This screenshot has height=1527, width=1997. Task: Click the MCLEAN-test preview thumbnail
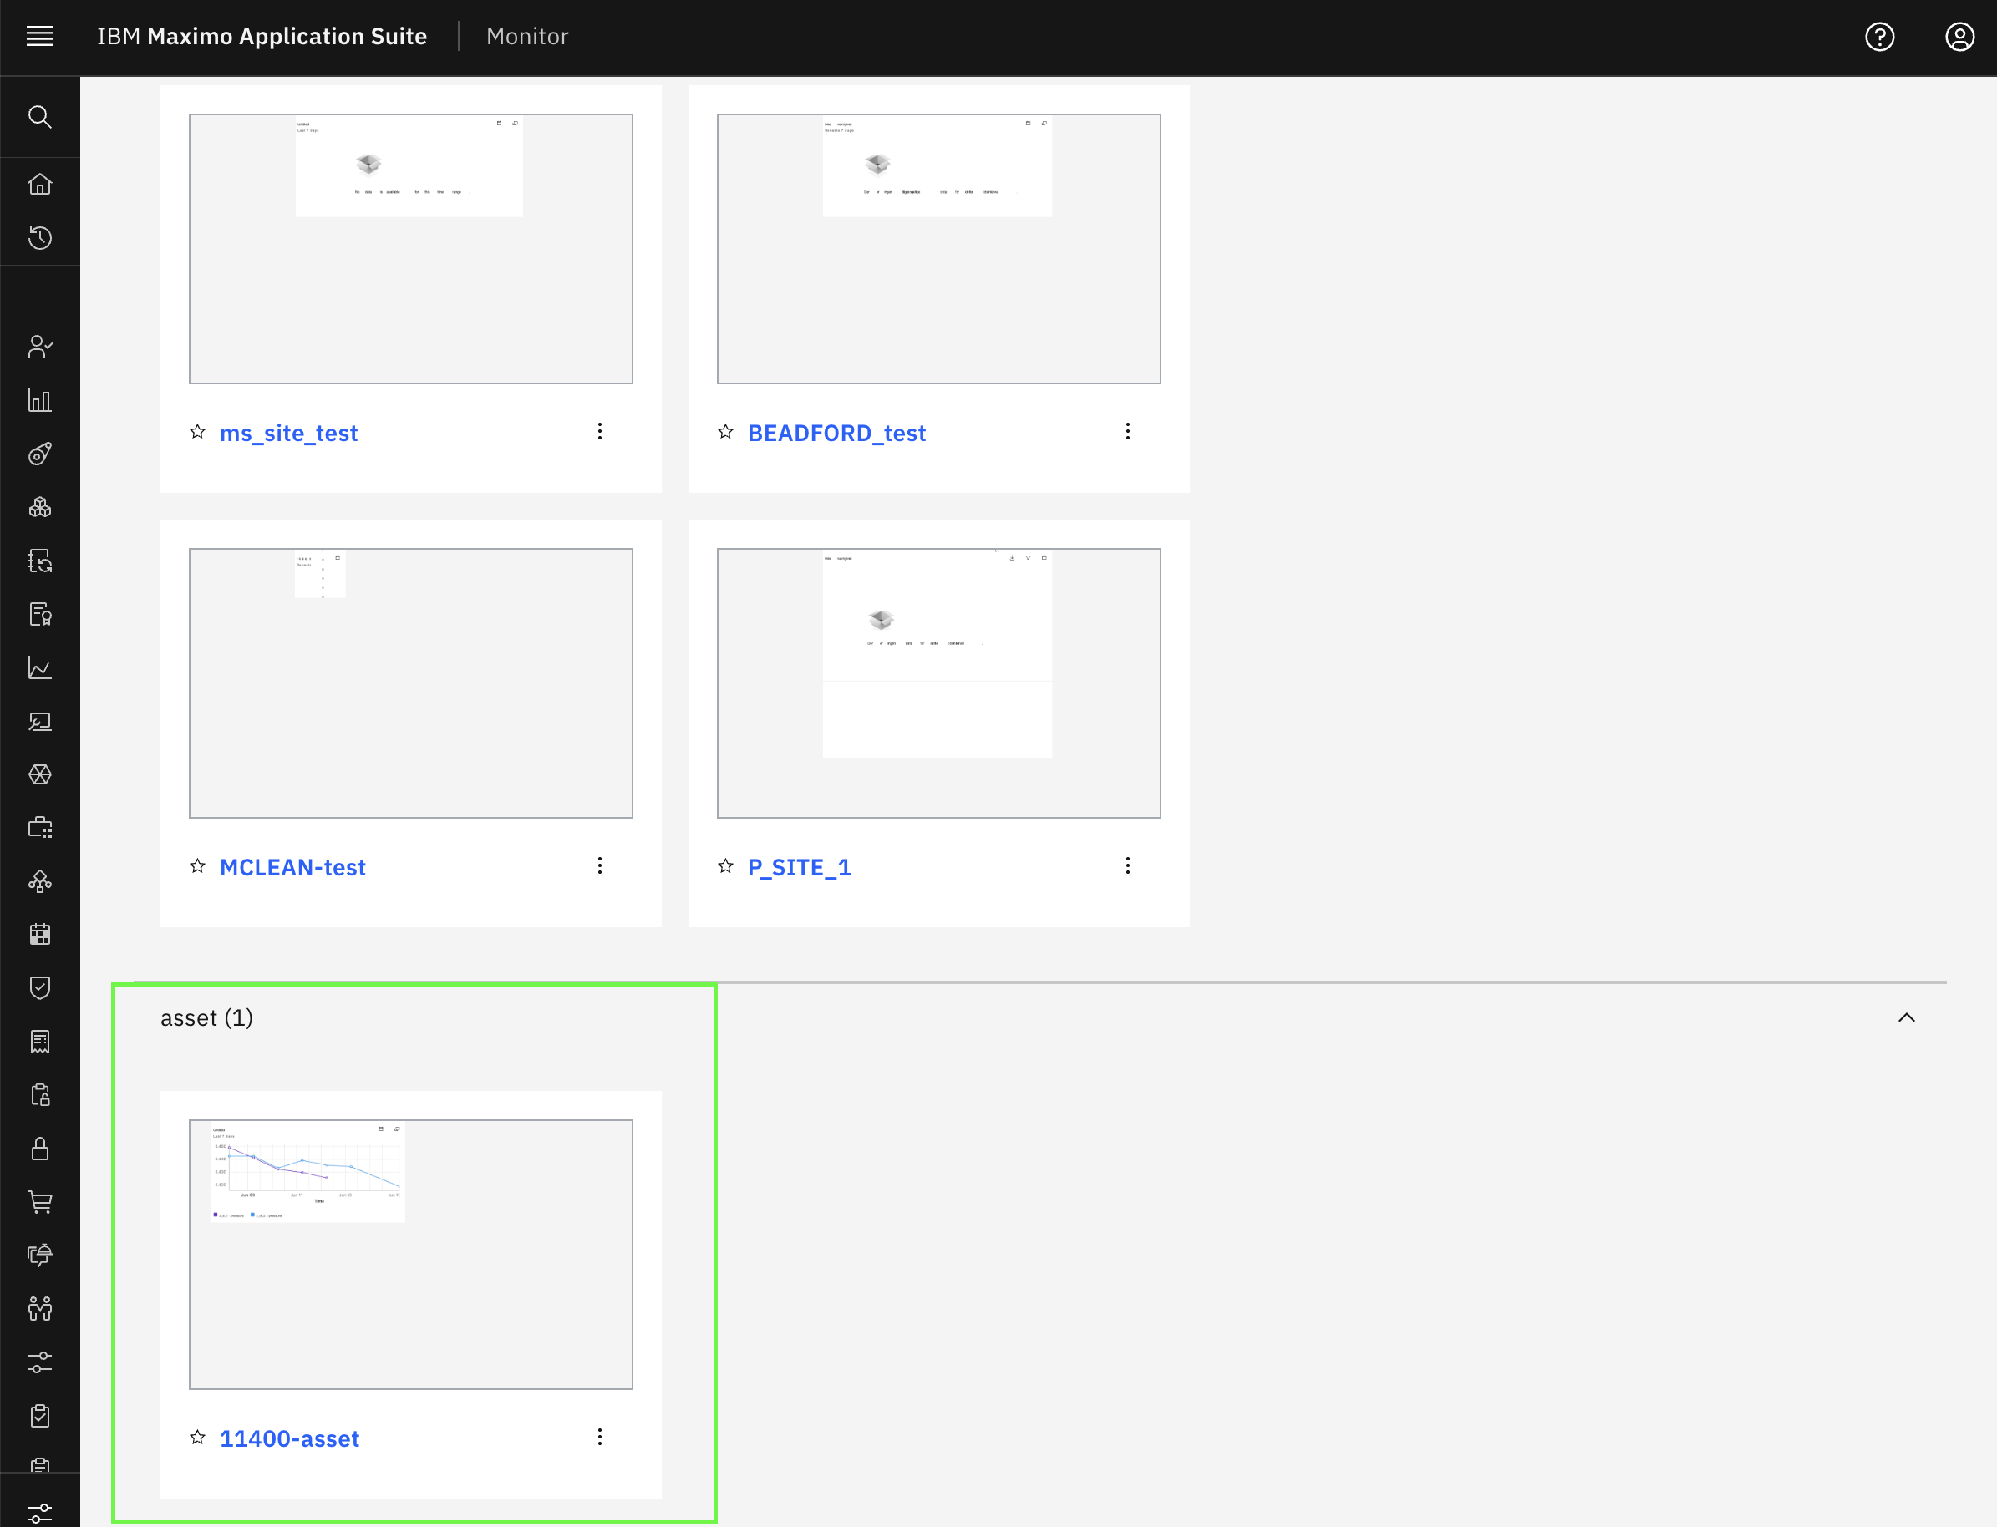(411, 683)
